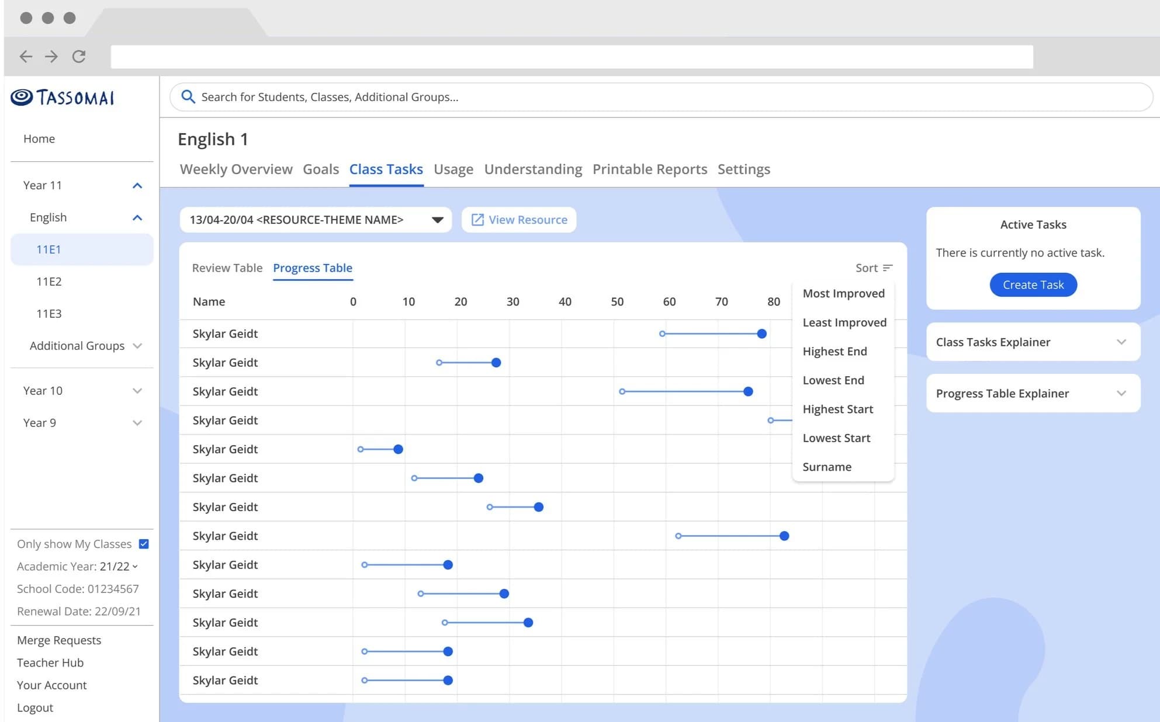Click the Create Task button
The height and width of the screenshot is (722, 1160).
[1033, 284]
